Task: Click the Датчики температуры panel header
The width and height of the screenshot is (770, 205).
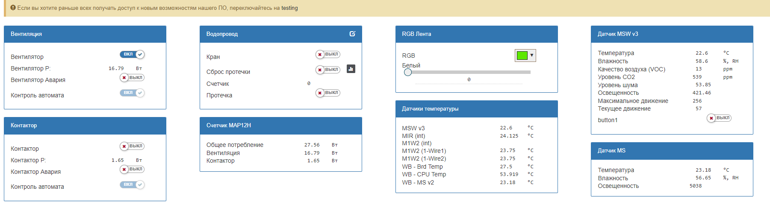Action: pyautogui.click(x=477, y=109)
